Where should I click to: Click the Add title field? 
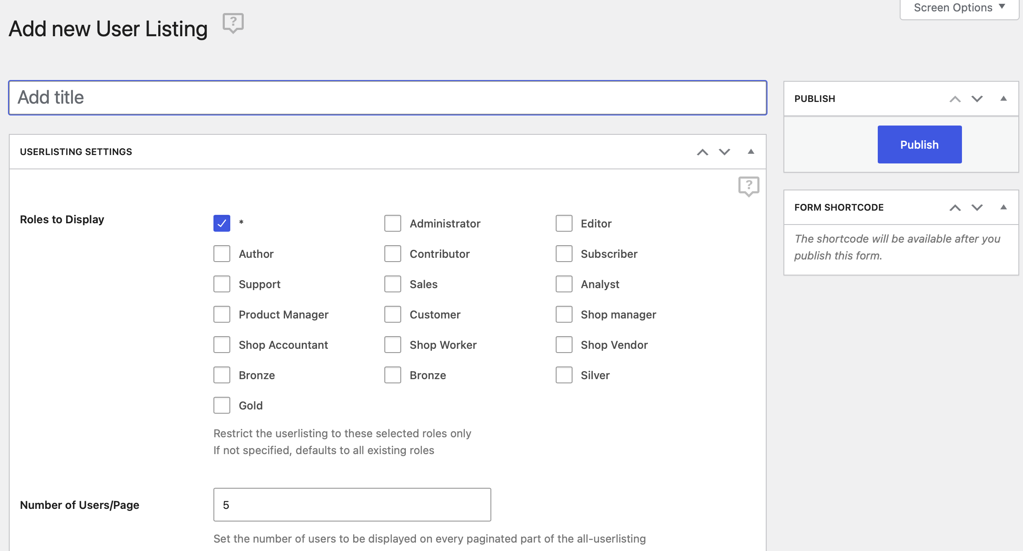click(387, 98)
